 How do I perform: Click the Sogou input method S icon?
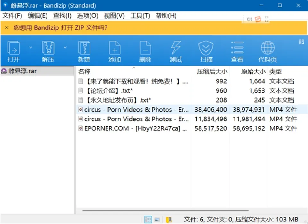point(258,19)
